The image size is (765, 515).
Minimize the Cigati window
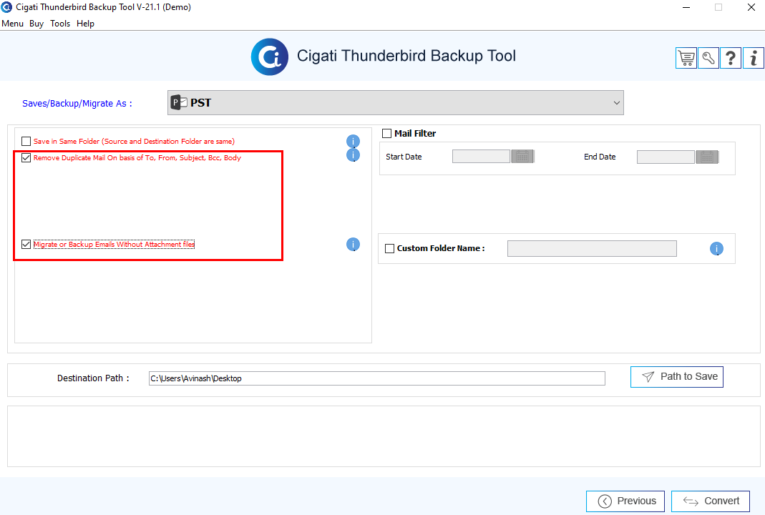pyautogui.click(x=686, y=7)
